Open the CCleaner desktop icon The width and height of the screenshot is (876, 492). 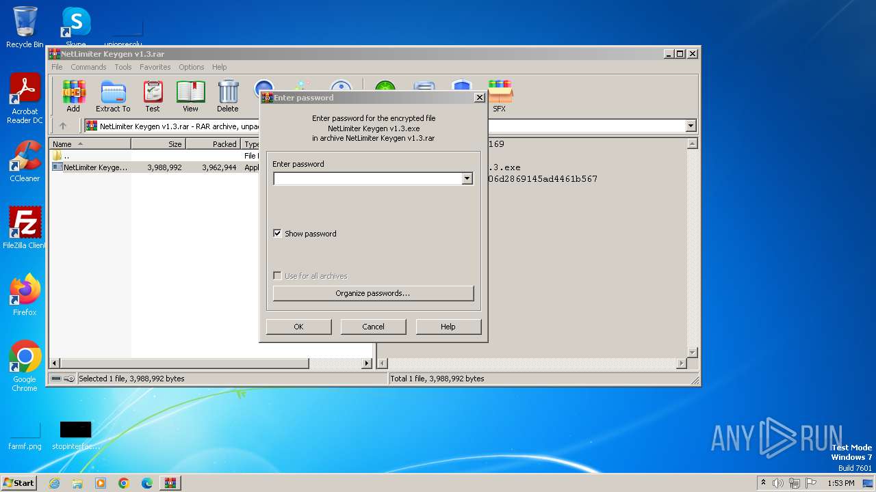pos(25,161)
